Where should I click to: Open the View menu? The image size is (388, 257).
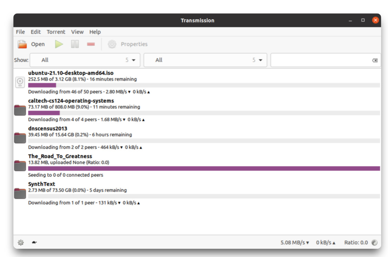[77, 32]
